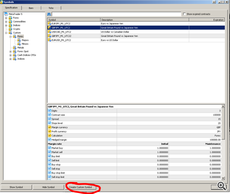The width and height of the screenshot is (230, 194).
Task: Select the 'Euro vs Japanese Yen' description
Action: (x=112, y=24)
